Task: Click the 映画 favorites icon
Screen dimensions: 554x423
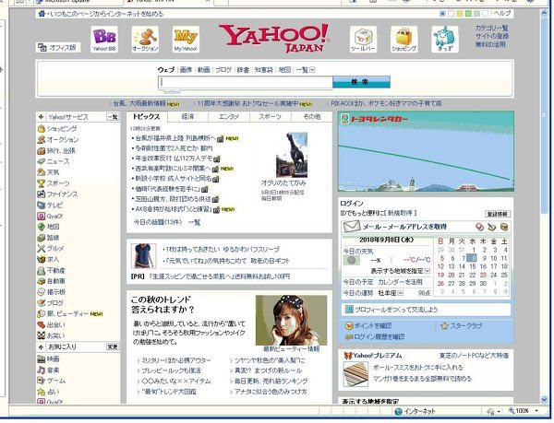Action: pyautogui.click(x=42, y=359)
